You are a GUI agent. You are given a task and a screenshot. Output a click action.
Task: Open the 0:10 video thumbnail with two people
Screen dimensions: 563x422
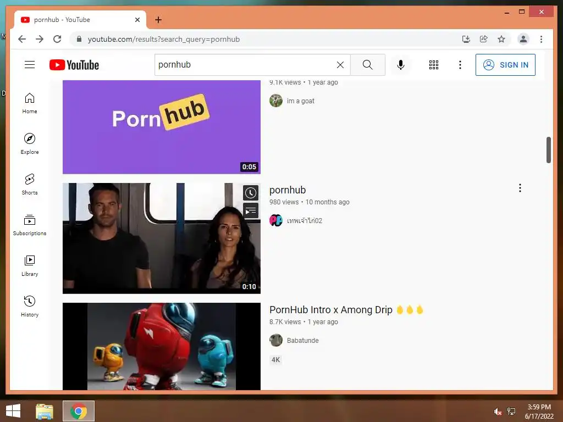(x=162, y=238)
